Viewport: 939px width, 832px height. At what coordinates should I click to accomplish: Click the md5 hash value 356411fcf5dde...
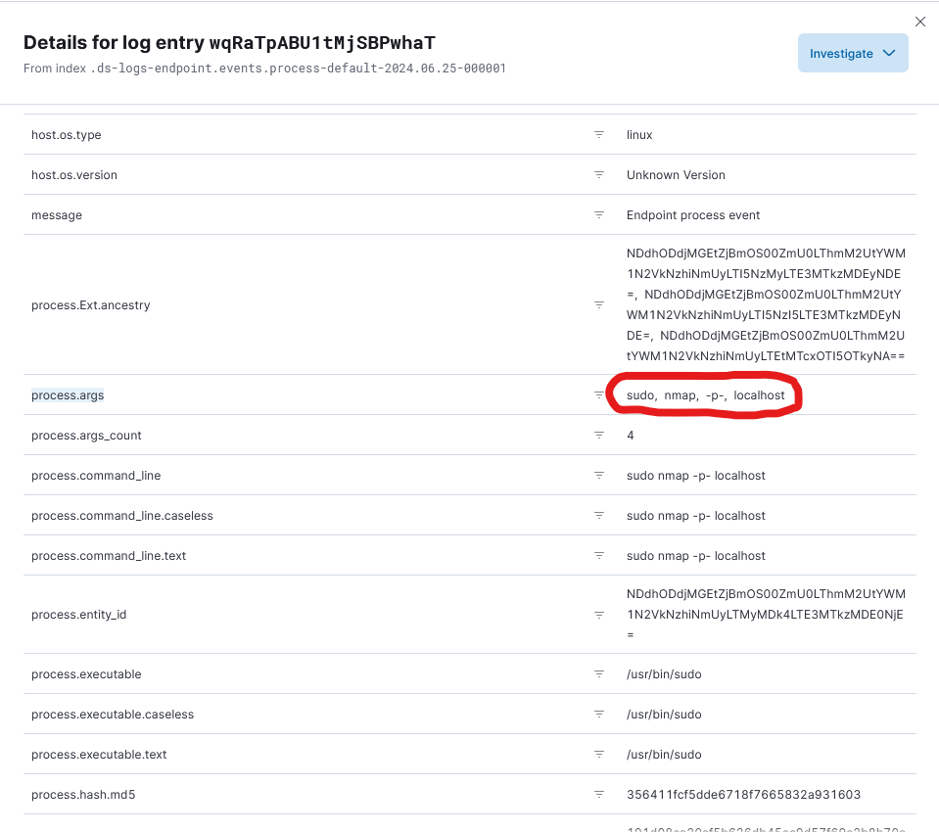coord(743,794)
